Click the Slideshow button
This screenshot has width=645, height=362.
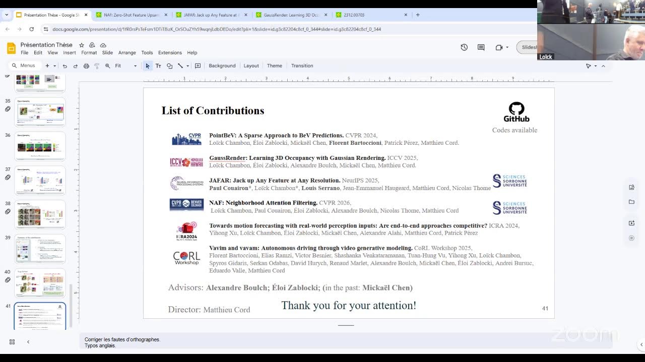[528, 47]
